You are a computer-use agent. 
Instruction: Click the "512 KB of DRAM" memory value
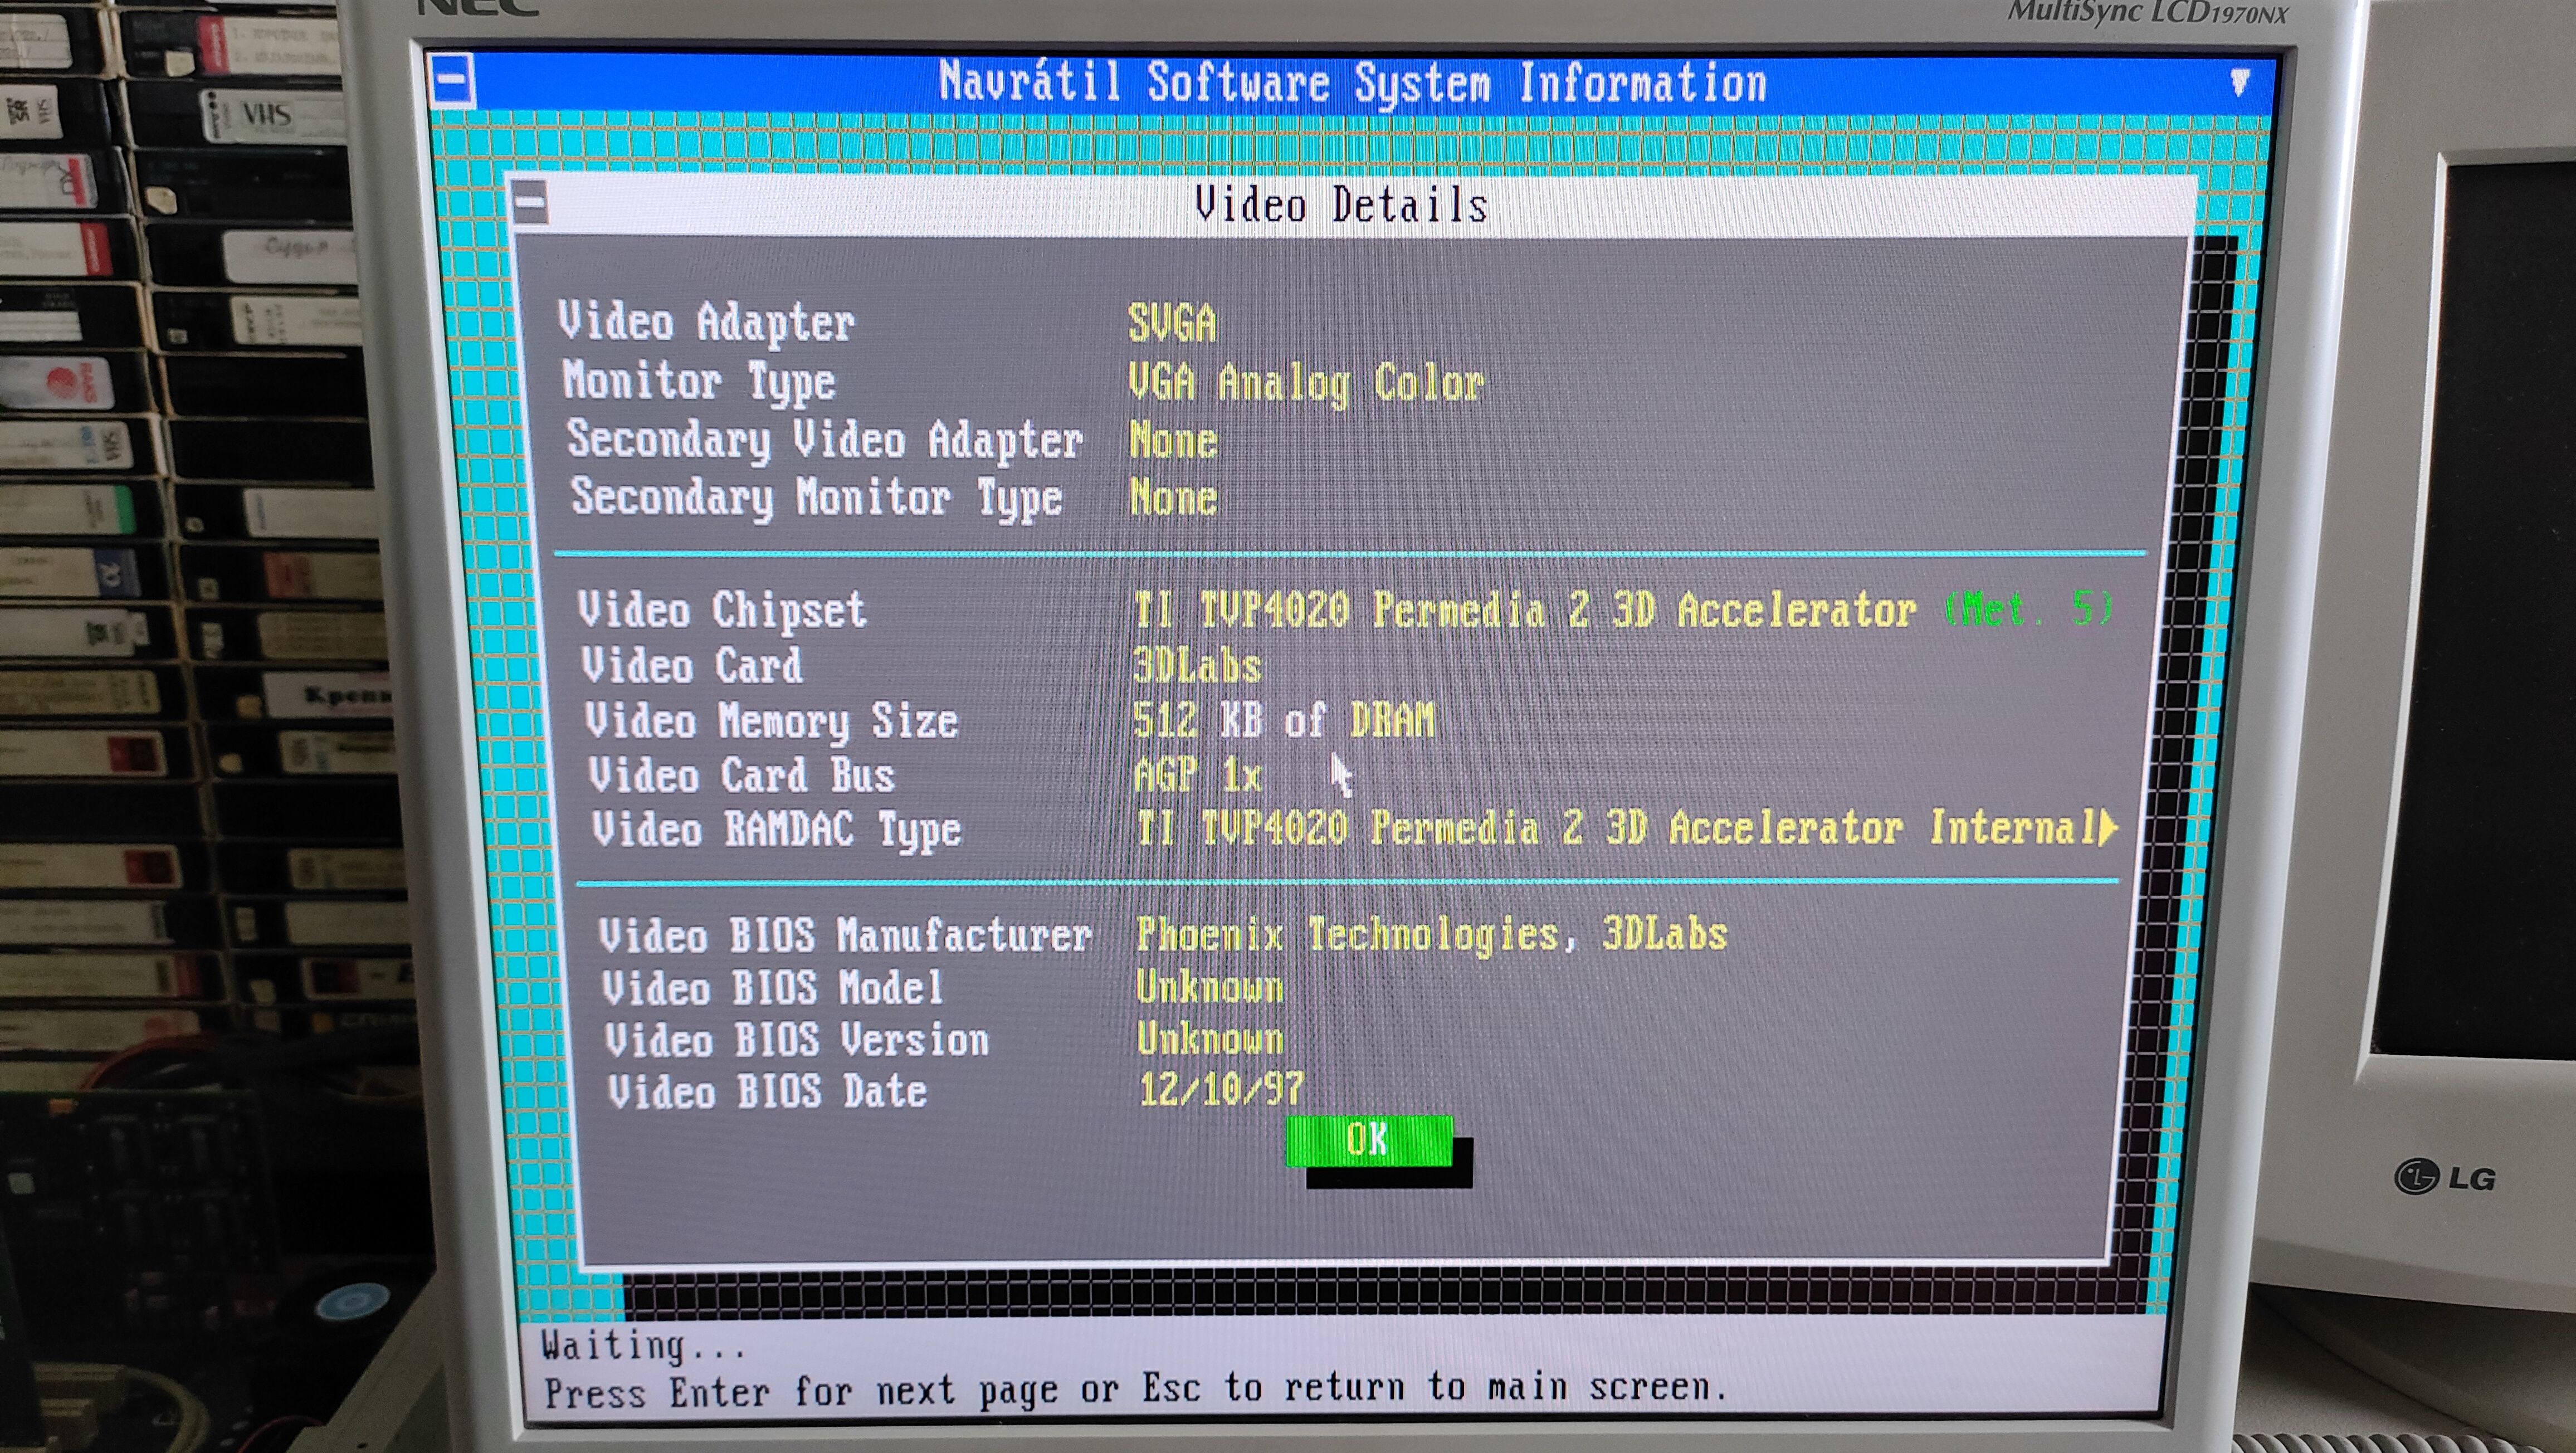(1283, 720)
